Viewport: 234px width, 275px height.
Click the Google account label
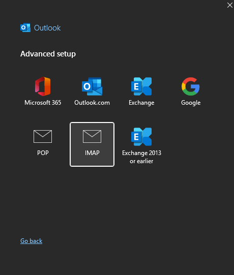(191, 103)
